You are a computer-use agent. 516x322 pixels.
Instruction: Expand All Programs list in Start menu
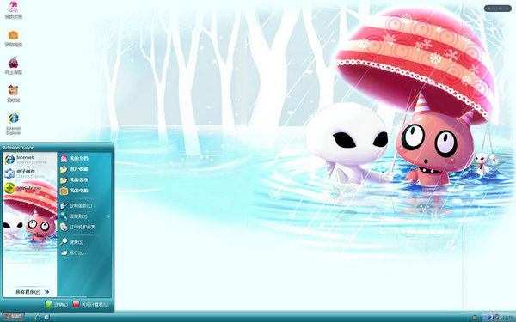[32, 292]
